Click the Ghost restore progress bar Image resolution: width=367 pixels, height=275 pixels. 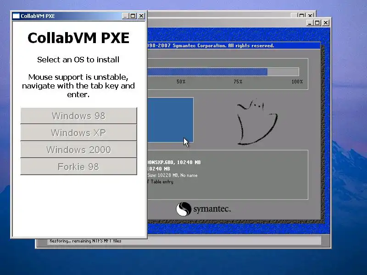223,72
